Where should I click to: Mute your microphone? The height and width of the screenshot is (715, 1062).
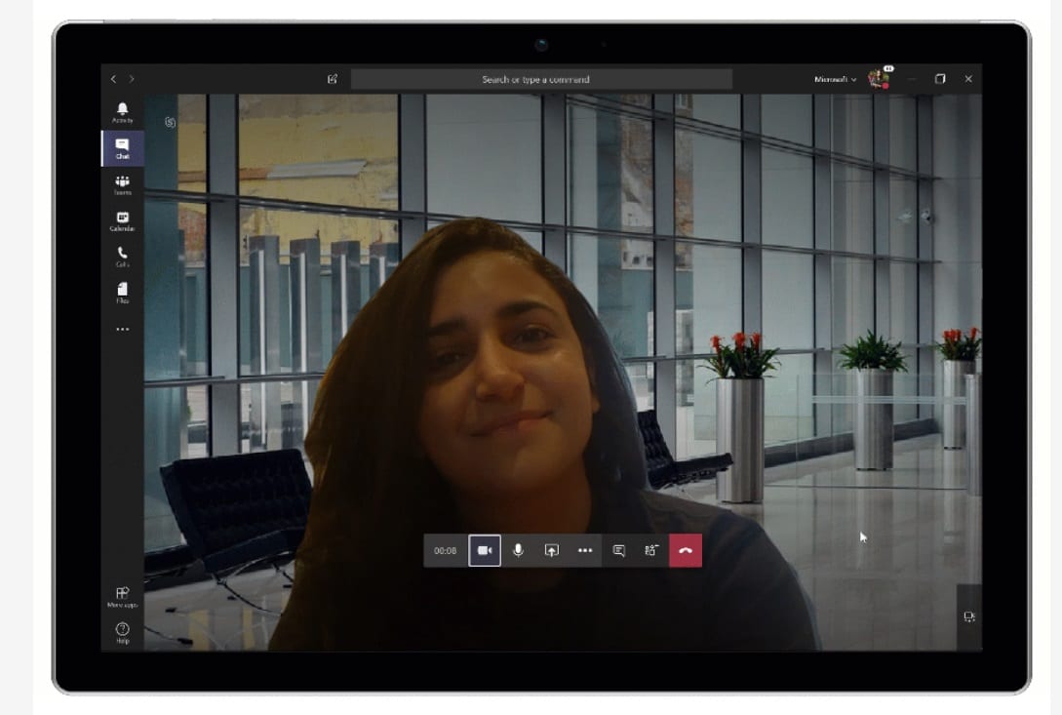tap(518, 550)
